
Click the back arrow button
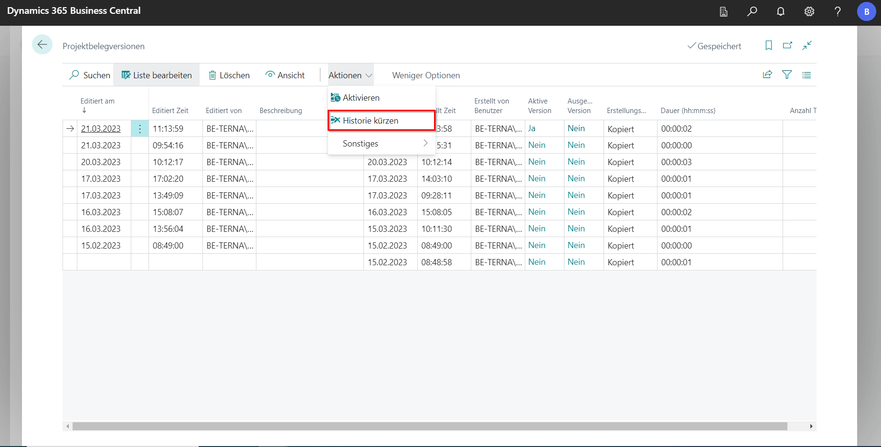(x=42, y=45)
